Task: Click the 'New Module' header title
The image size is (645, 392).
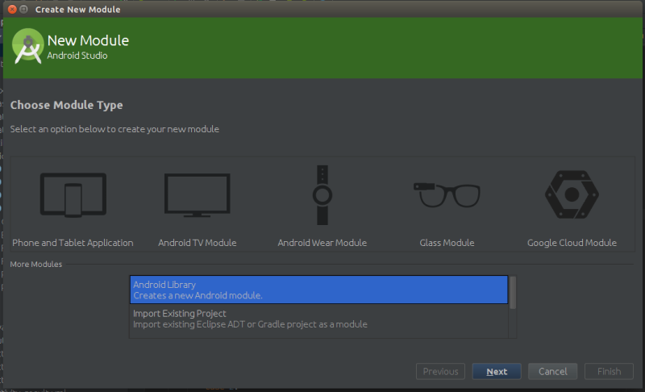Action: pyautogui.click(x=88, y=40)
